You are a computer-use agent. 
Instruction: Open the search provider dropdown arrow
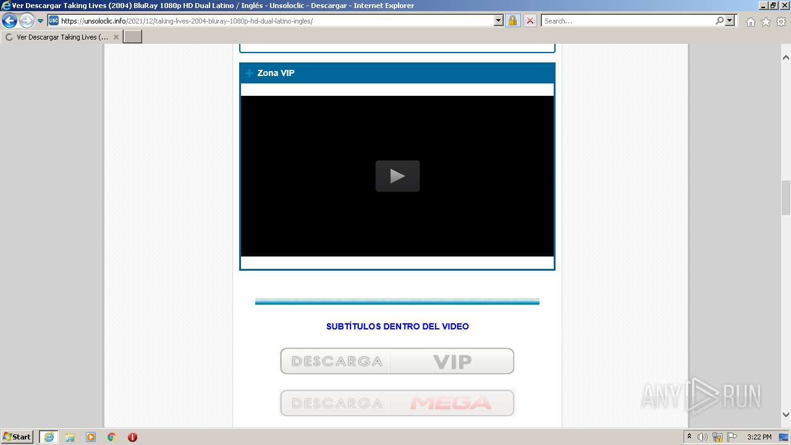tap(730, 21)
